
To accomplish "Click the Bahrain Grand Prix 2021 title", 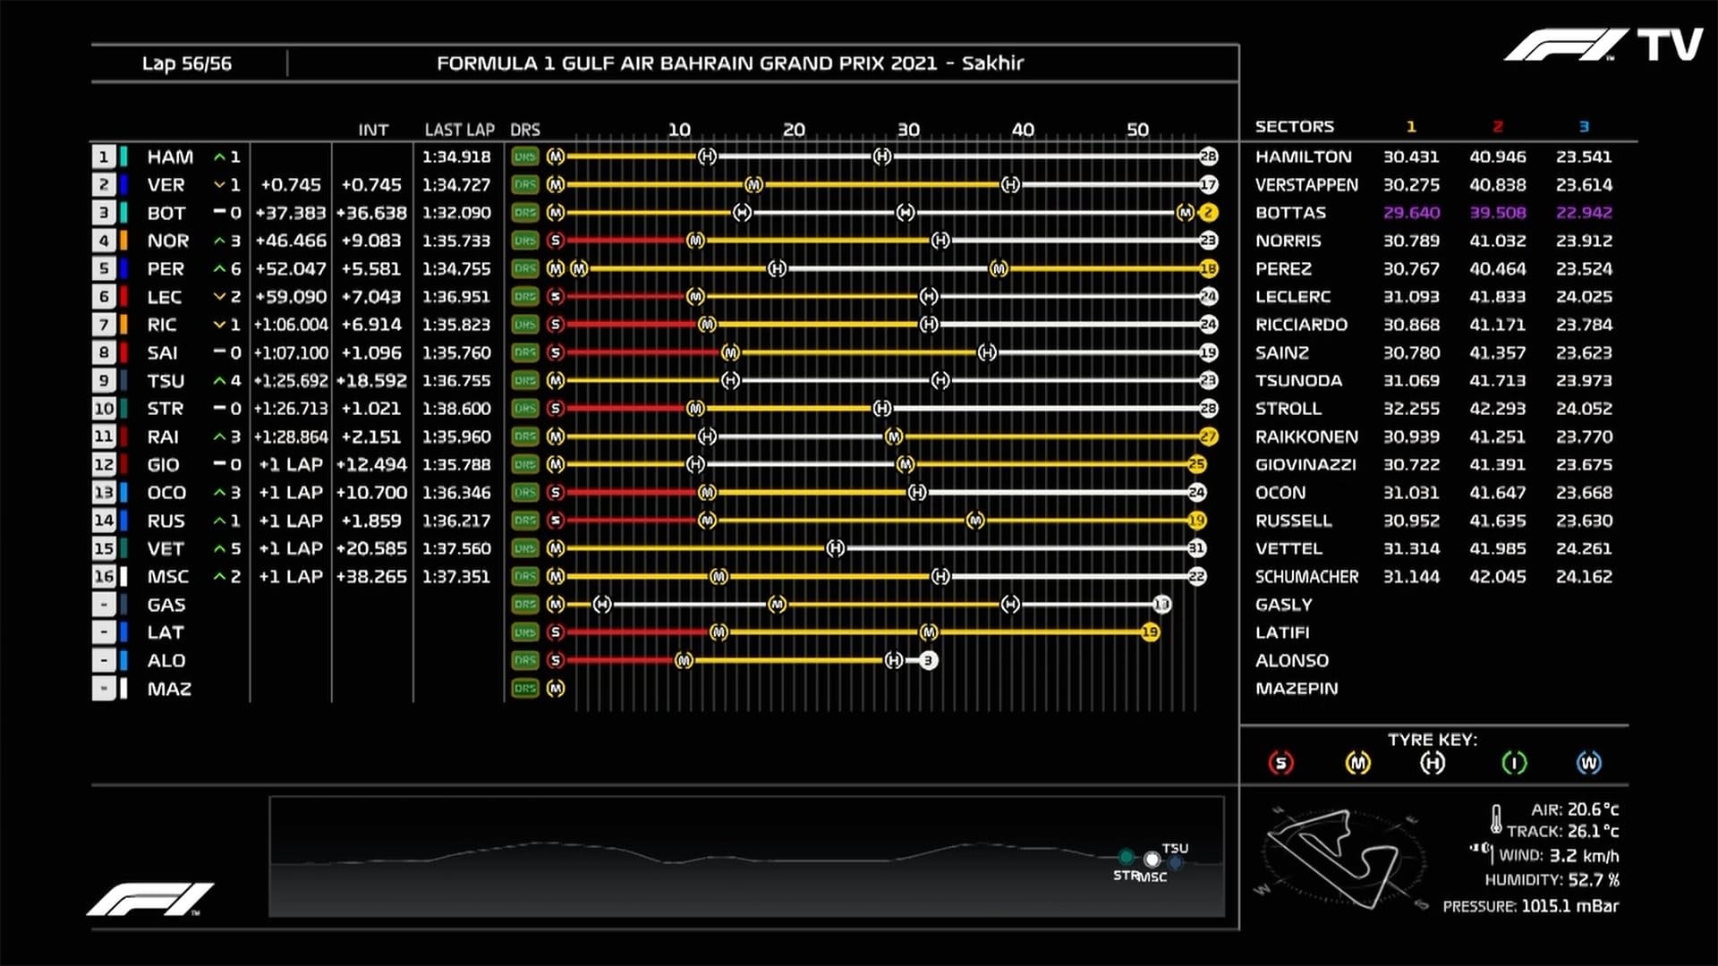I will [730, 64].
